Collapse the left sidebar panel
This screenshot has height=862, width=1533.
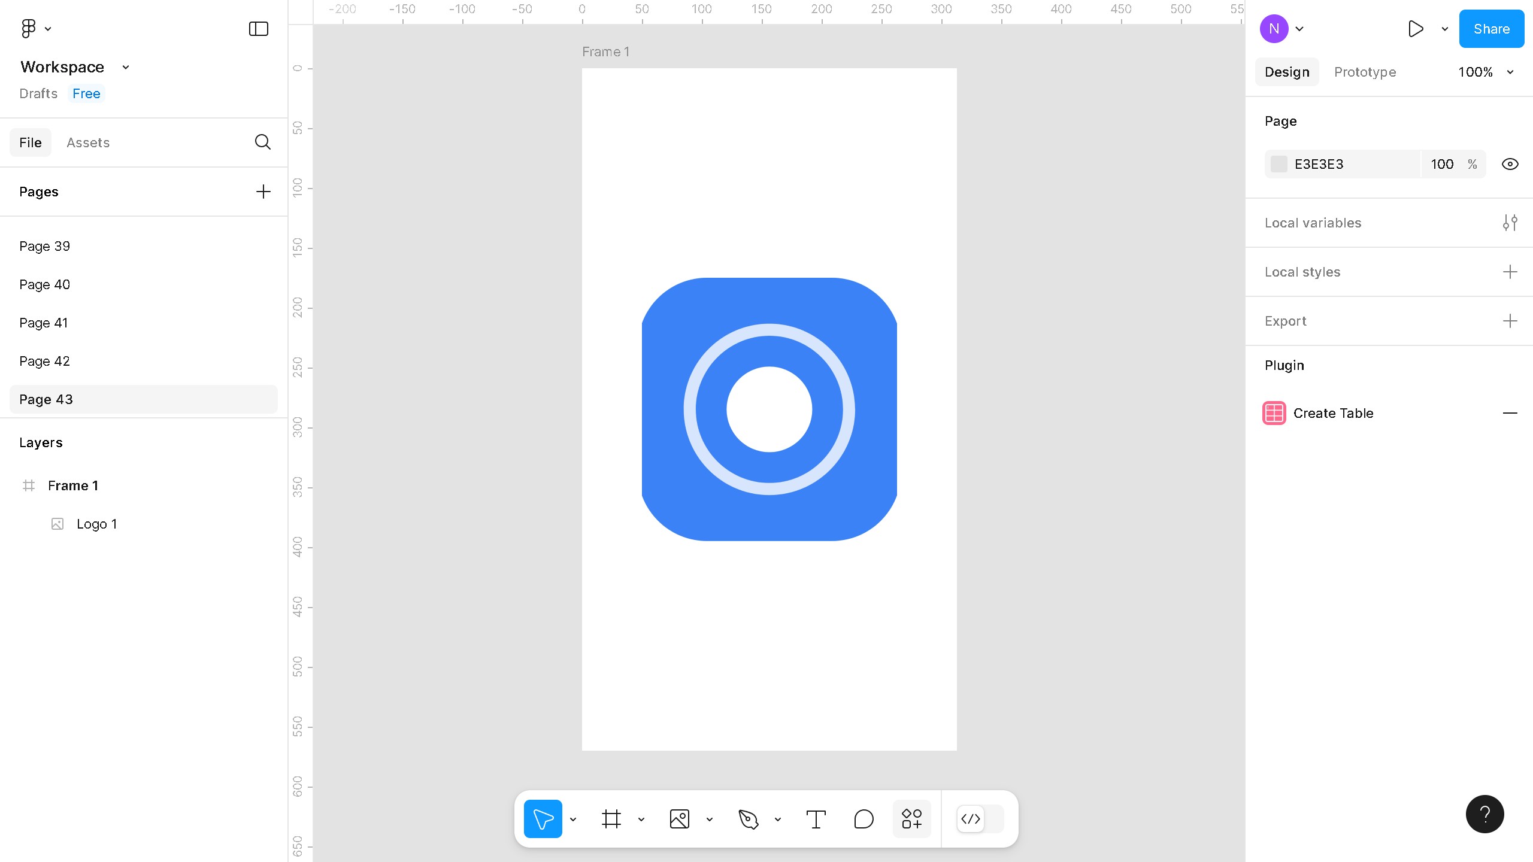(x=257, y=28)
